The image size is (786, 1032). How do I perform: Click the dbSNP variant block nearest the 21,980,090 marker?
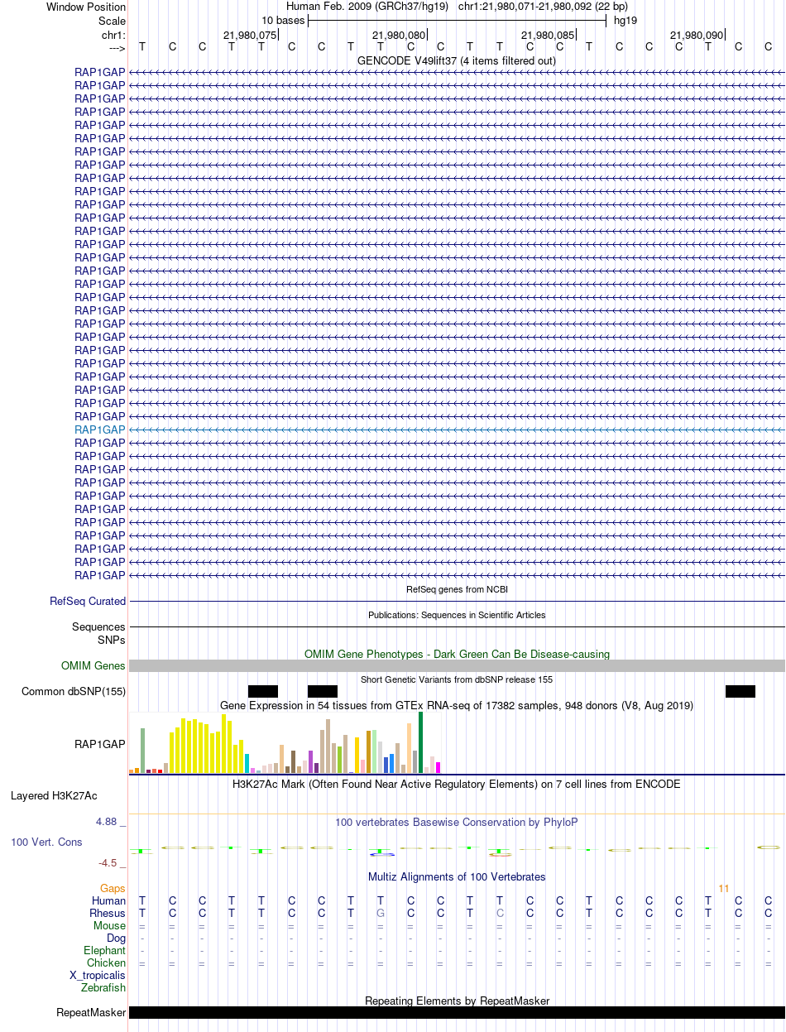pyautogui.click(x=740, y=691)
